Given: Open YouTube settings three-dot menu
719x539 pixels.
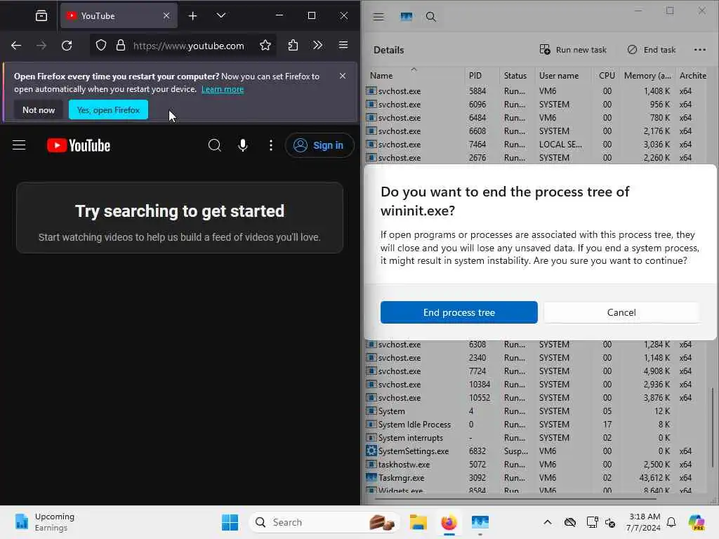Looking at the screenshot, I should click(x=271, y=145).
